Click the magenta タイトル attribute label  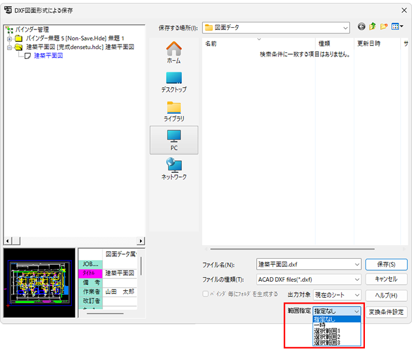pyautogui.click(x=91, y=273)
